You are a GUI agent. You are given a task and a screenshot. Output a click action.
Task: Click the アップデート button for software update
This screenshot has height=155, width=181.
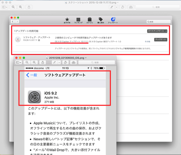click(161, 39)
